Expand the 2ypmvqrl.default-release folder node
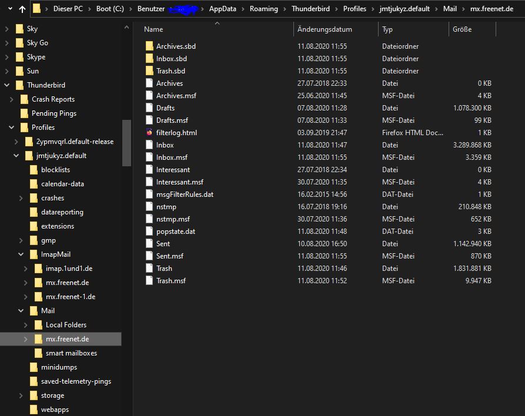525x416 pixels. click(16, 142)
